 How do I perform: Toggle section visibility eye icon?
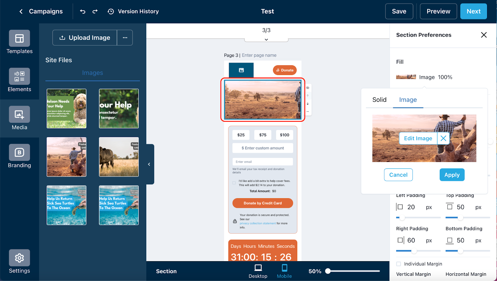[308, 88]
